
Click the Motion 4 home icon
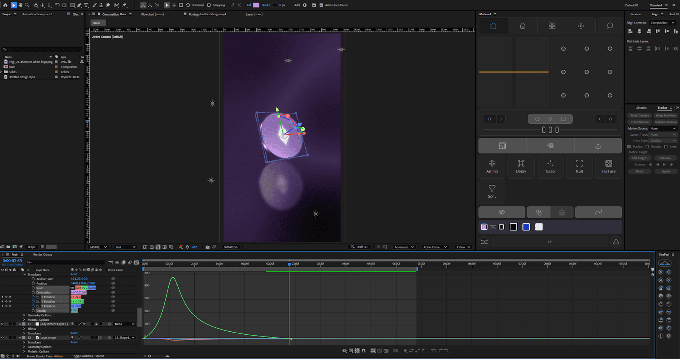pos(493,26)
